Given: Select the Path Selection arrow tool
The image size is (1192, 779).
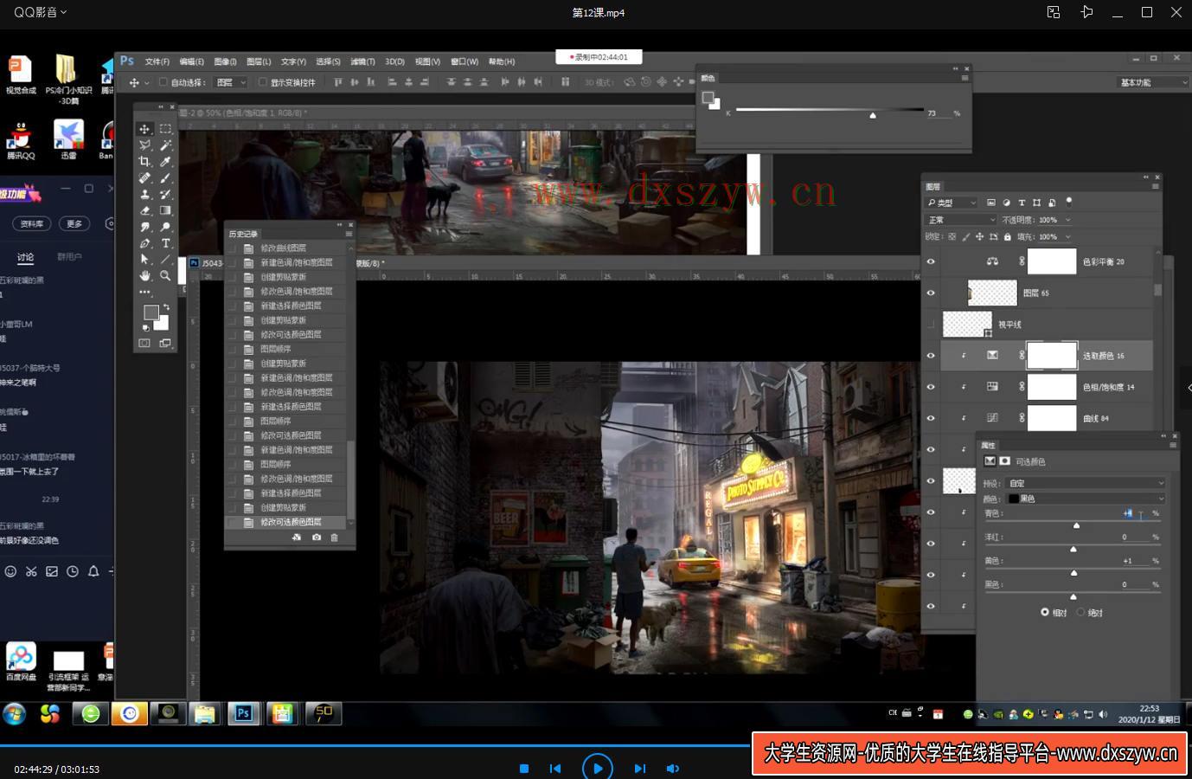Looking at the screenshot, I should tap(144, 260).
